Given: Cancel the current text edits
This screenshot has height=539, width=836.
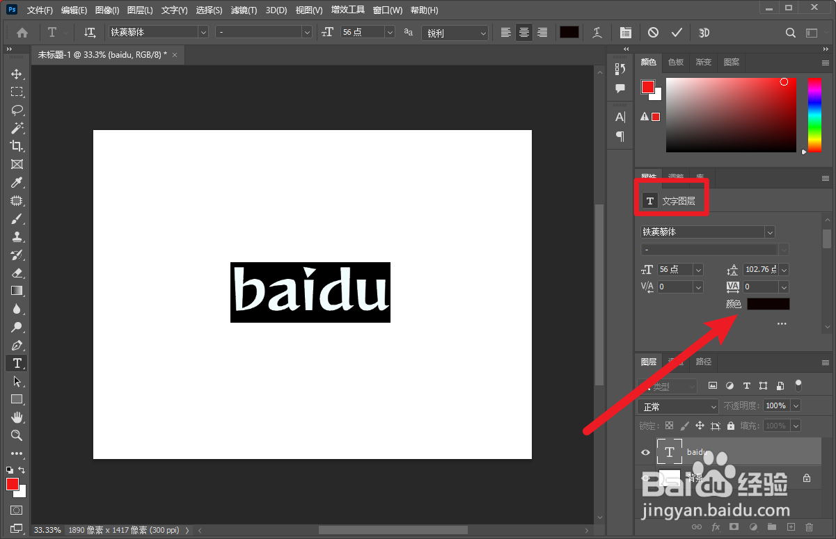Looking at the screenshot, I should pos(653,33).
